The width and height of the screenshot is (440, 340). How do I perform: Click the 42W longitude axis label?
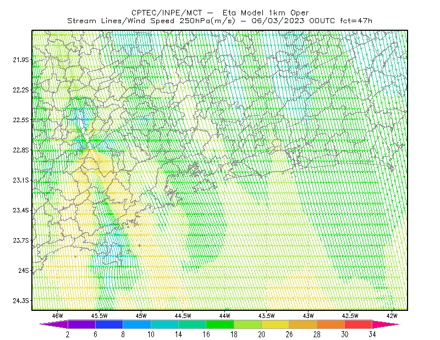(x=392, y=316)
